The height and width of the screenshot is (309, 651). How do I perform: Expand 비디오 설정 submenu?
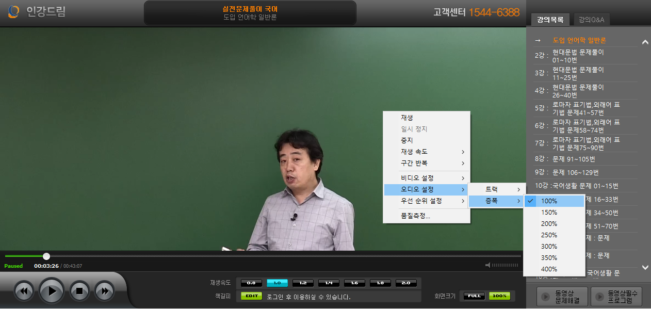point(427,178)
